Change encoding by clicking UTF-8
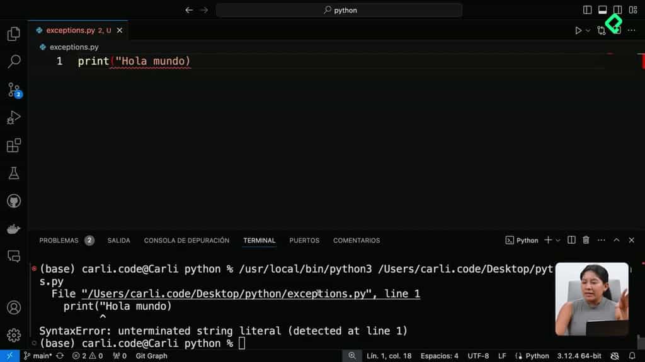This screenshot has width=645, height=362. pyautogui.click(x=479, y=355)
